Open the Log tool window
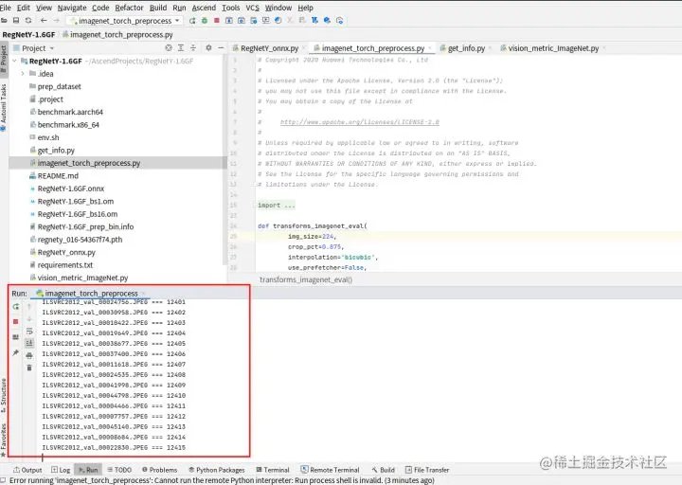The width and height of the screenshot is (682, 485). point(61,470)
